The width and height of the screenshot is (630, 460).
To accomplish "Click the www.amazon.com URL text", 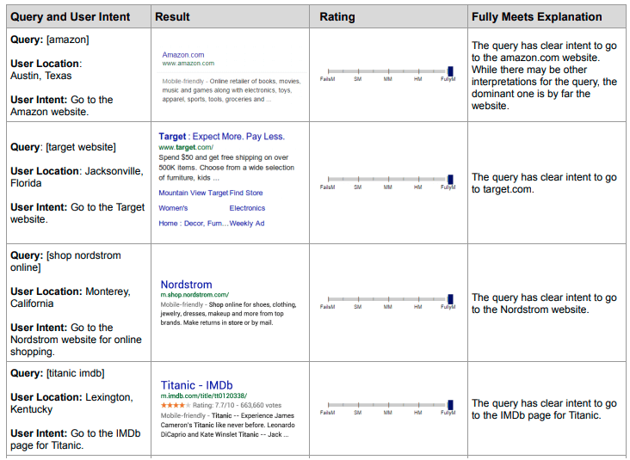I will [x=188, y=63].
